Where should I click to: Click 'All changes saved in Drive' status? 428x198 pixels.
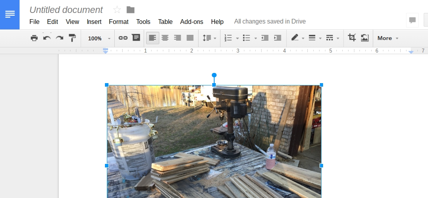tap(270, 21)
